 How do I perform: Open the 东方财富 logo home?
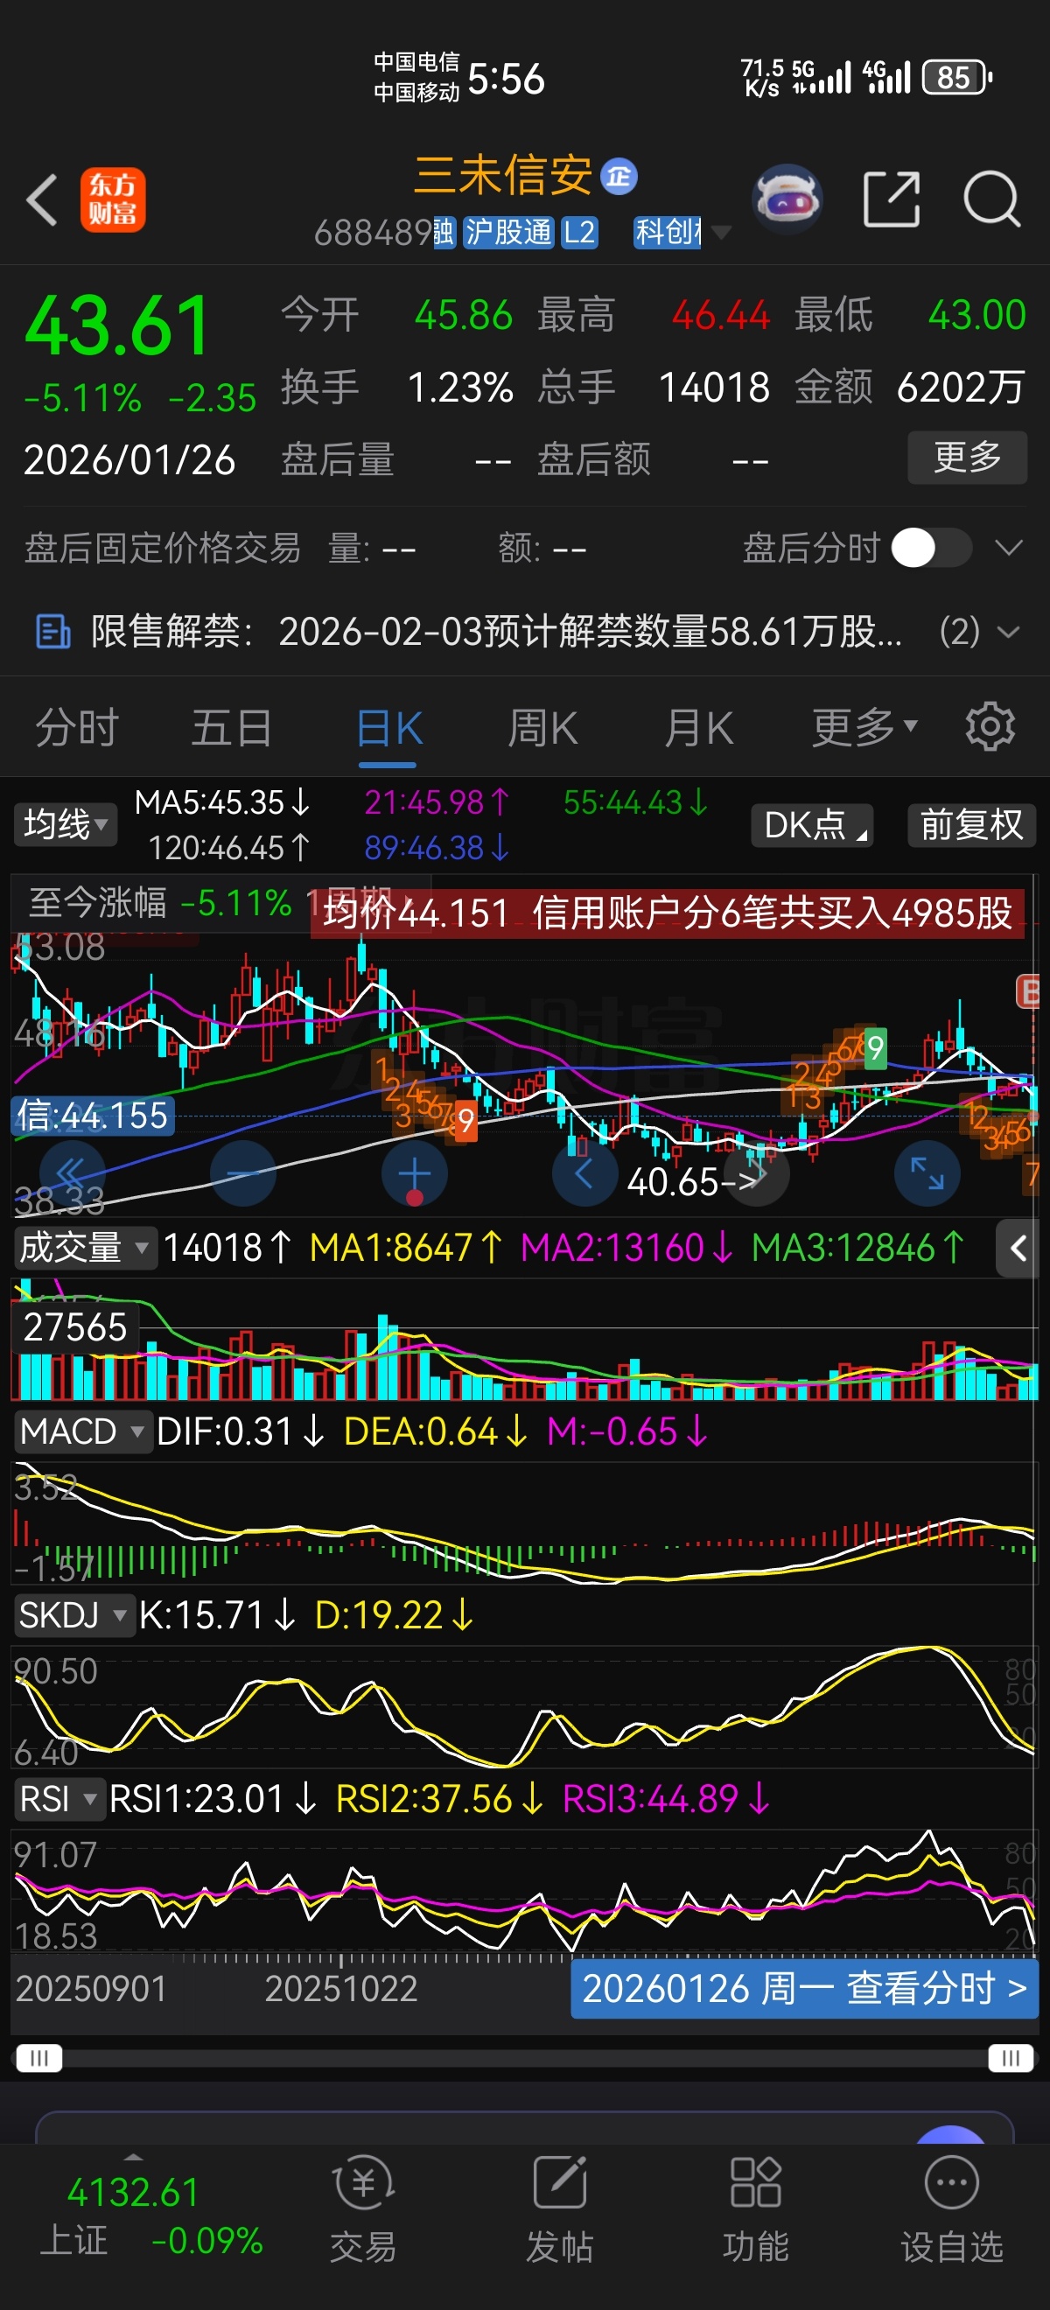[113, 199]
